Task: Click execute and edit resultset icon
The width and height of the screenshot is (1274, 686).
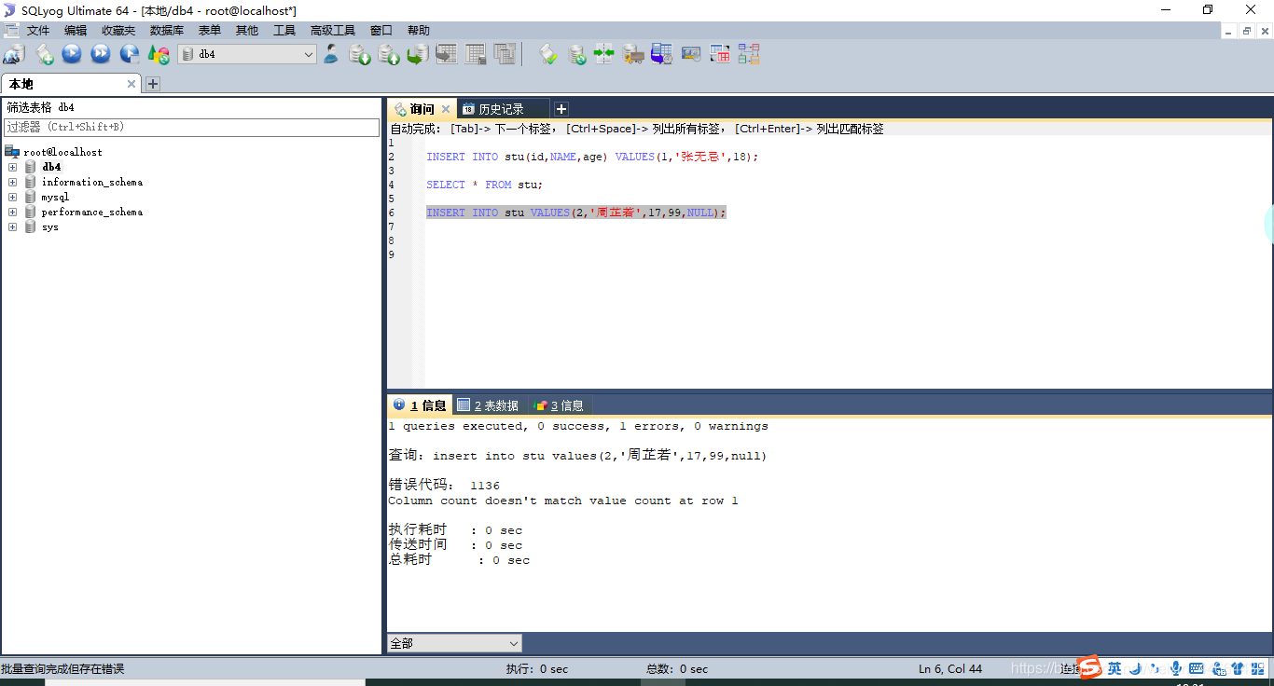Action: click(130, 54)
